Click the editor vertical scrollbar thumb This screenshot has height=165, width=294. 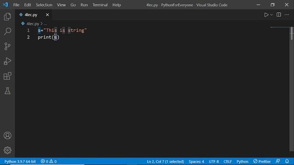292,33
